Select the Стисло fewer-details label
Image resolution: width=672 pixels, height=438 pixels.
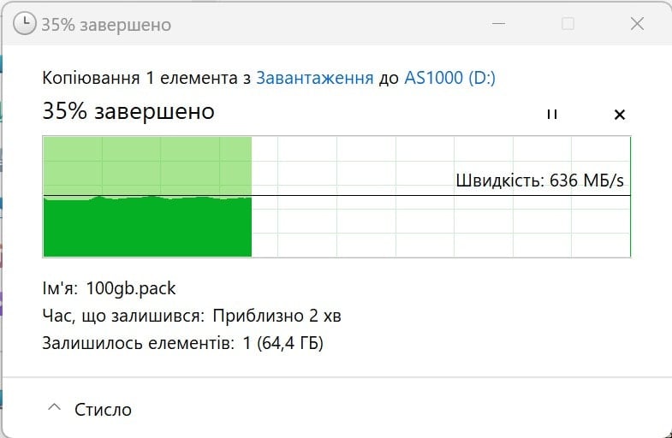point(103,410)
